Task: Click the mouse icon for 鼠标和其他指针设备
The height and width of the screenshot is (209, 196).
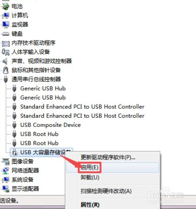Action: pos(6,70)
